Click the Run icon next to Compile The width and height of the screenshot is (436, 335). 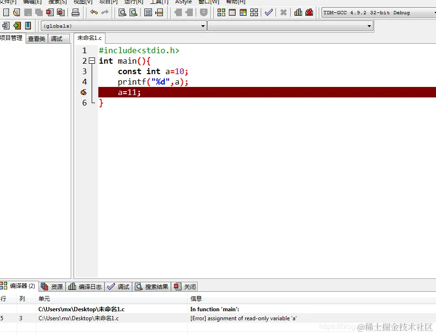click(232, 12)
